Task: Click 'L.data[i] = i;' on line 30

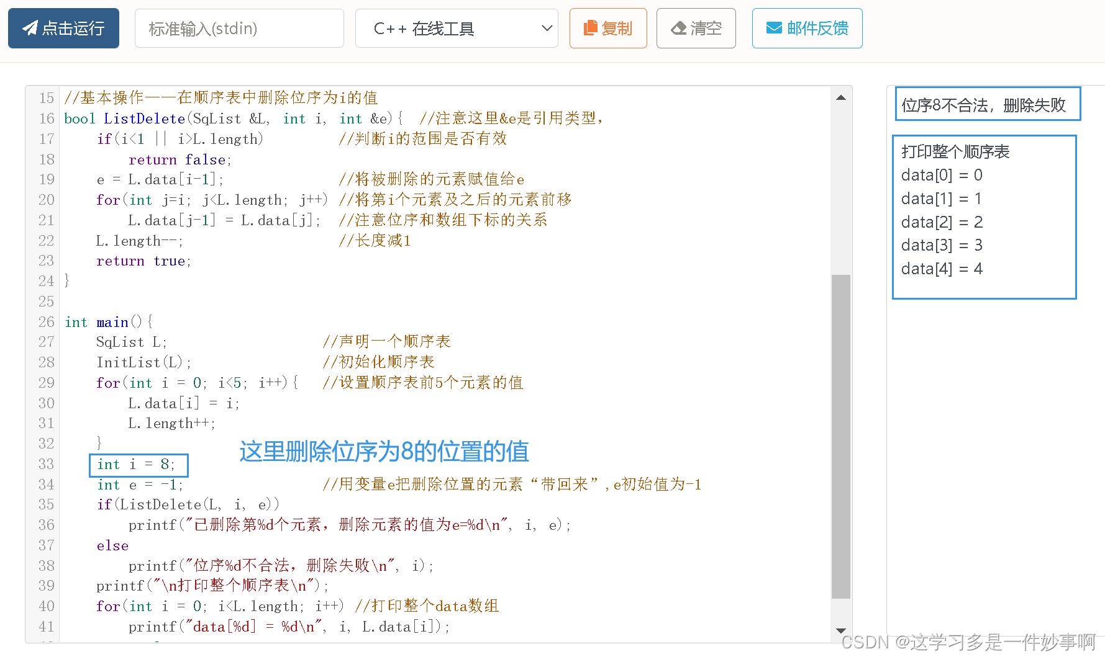Action: coord(184,403)
